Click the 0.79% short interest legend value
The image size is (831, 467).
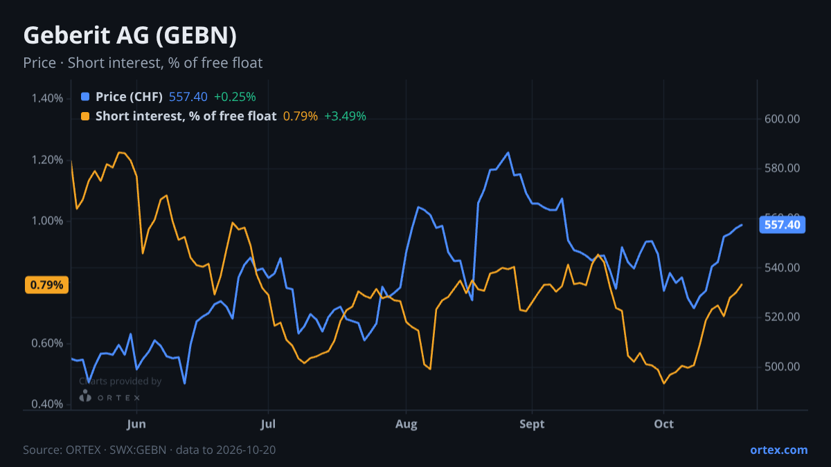pyautogui.click(x=300, y=116)
